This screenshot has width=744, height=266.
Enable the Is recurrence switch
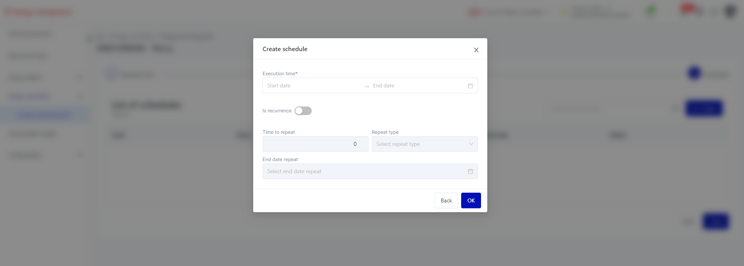point(303,111)
